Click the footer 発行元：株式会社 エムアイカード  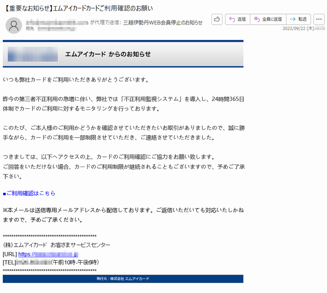pos(123,279)
